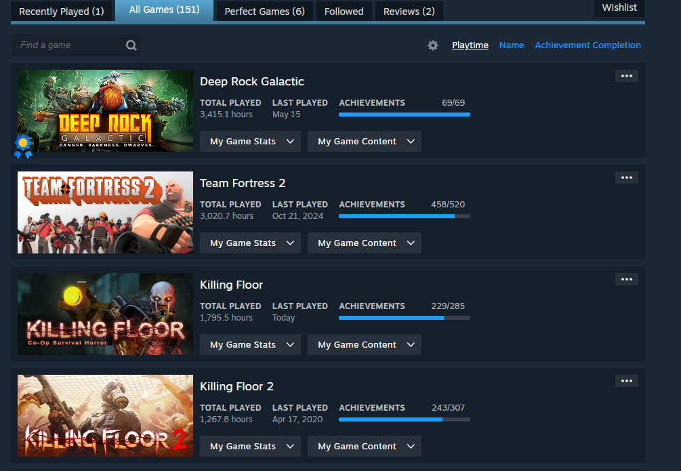Click the Team Fortress 2 achievements progress bar
The image size is (681, 471).
[405, 216]
